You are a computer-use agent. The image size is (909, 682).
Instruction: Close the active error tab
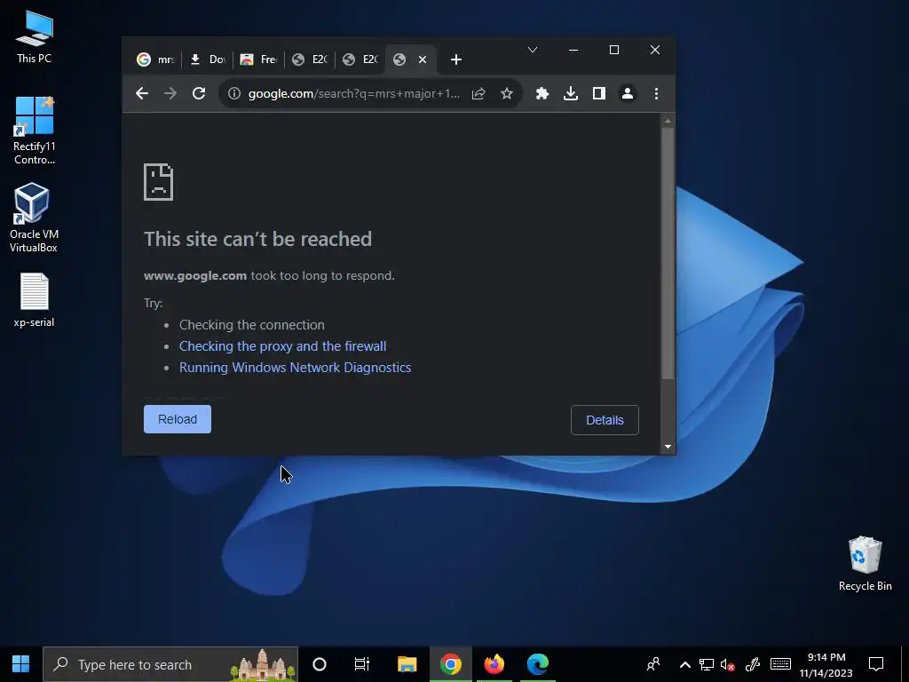pos(423,59)
